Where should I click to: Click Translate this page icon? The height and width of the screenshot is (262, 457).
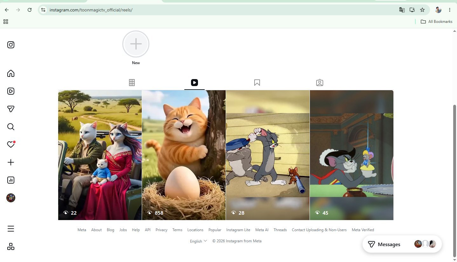(402, 10)
